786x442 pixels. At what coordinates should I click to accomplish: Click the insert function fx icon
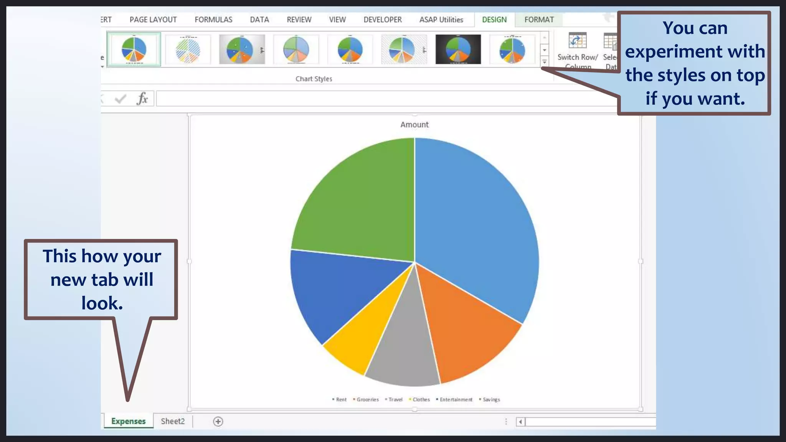point(142,99)
